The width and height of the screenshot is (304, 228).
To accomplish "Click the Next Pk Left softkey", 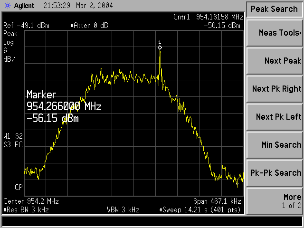I will point(275,117).
